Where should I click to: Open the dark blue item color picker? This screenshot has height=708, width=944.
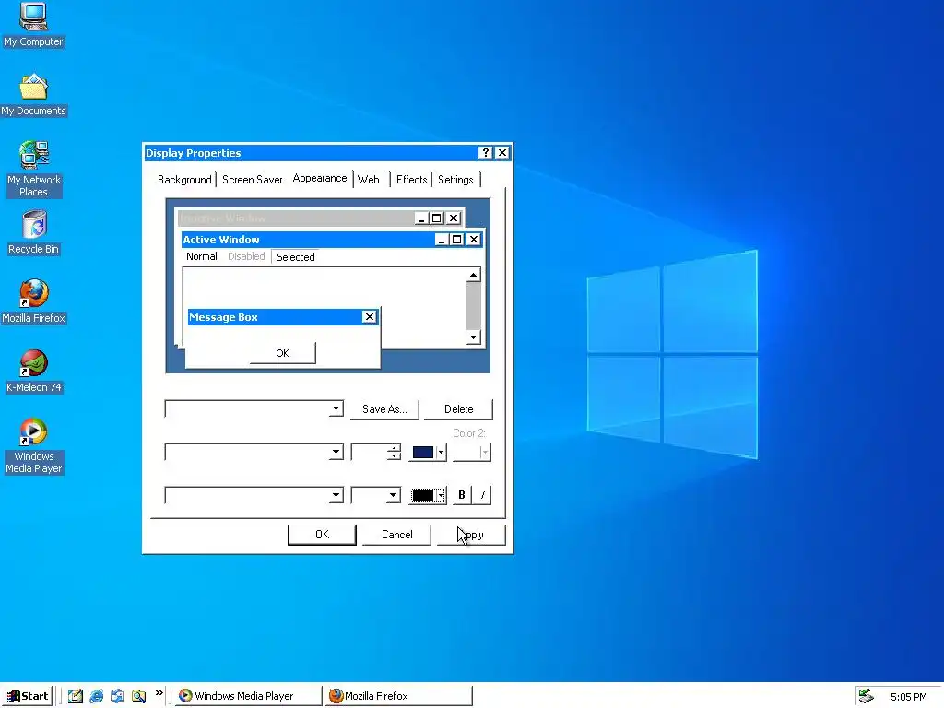pyautogui.click(x=428, y=452)
